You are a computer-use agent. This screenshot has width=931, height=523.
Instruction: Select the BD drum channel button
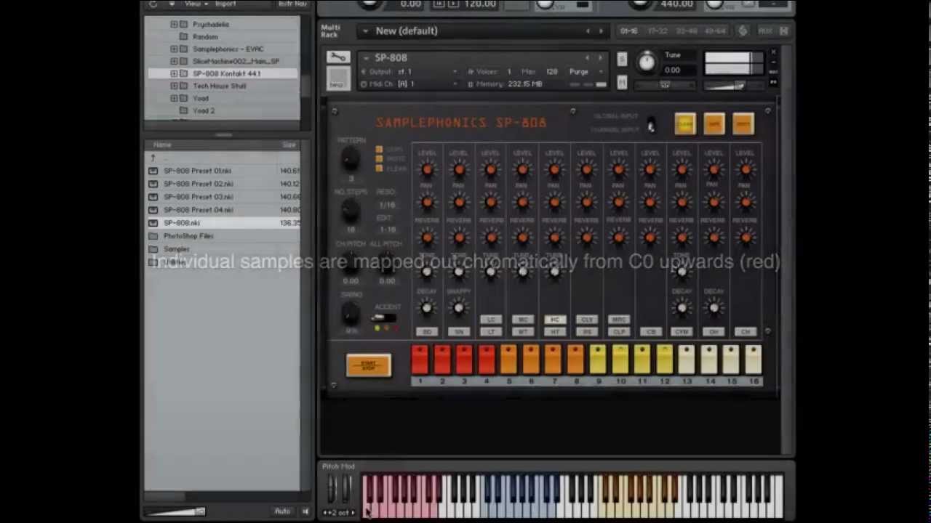tap(427, 332)
